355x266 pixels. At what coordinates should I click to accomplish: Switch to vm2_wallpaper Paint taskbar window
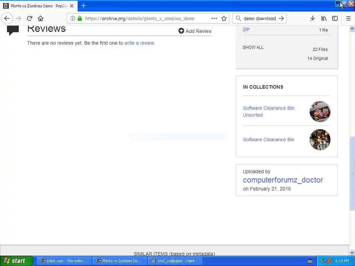tap(174, 261)
